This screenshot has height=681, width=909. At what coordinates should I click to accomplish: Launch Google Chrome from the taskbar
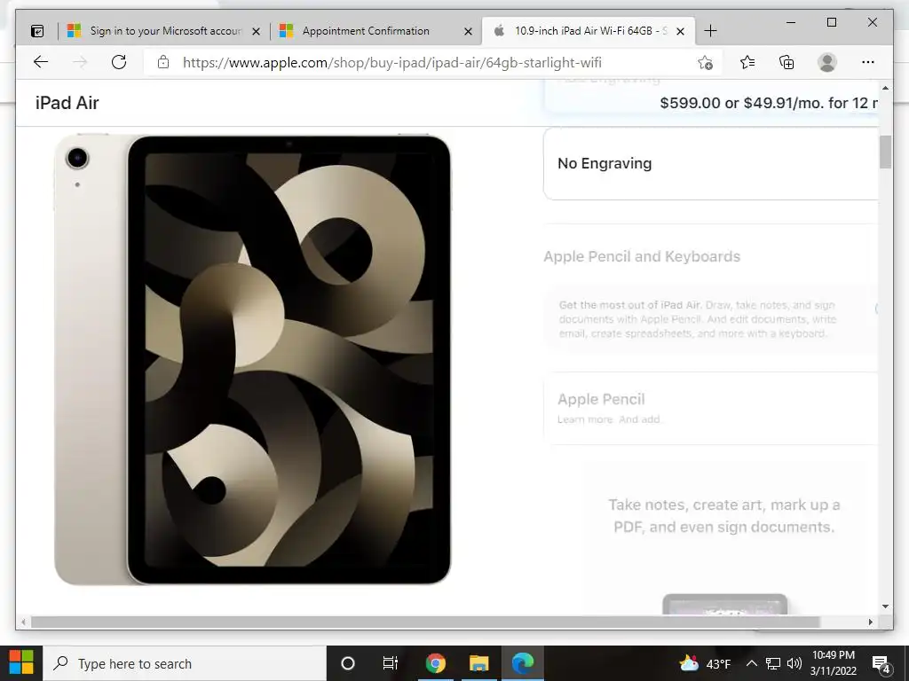pos(435,663)
